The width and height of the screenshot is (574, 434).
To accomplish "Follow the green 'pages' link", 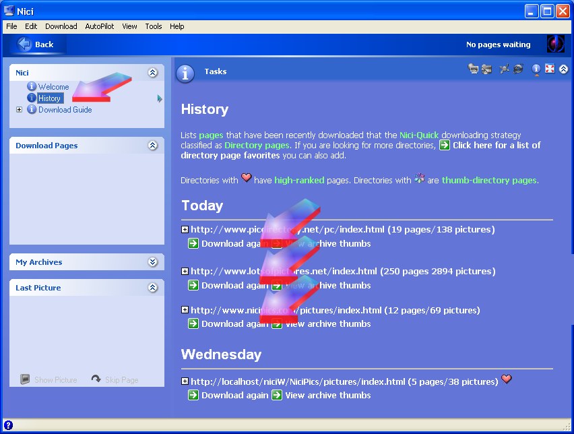I will [x=211, y=135].
